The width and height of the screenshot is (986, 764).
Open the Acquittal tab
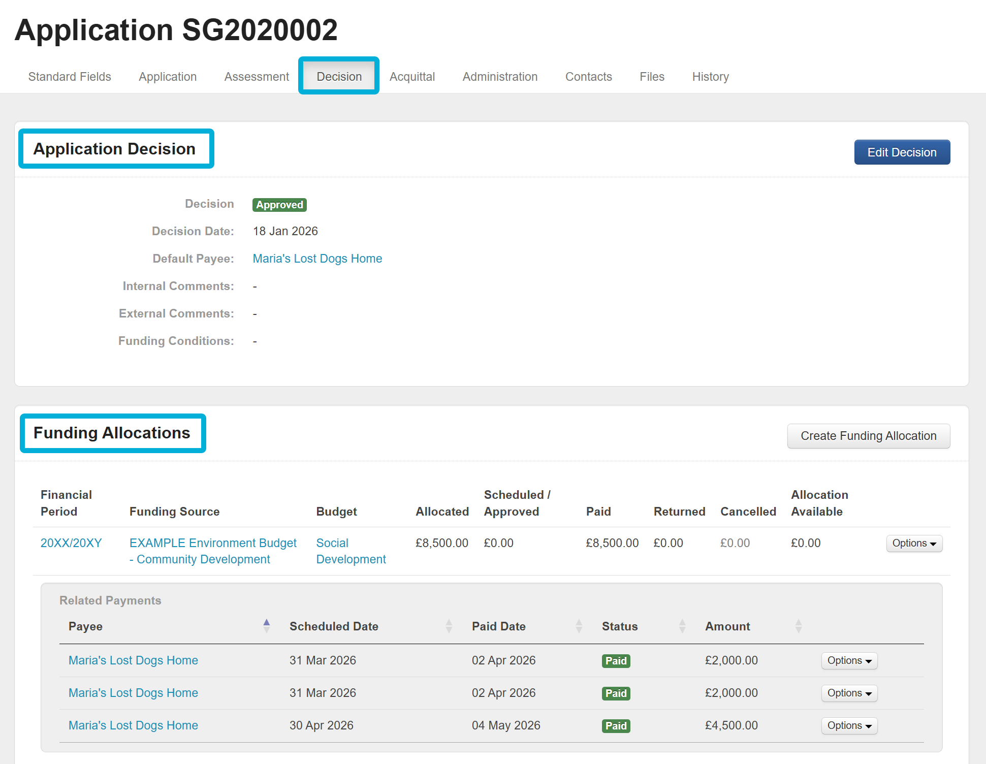[x=412, y=77]
